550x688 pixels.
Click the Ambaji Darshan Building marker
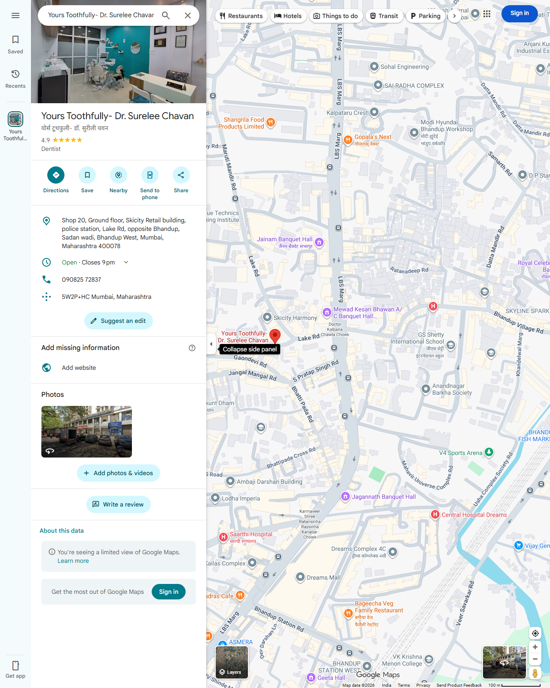click(x=230, y=481)
